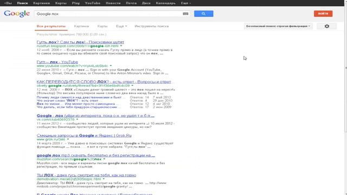Expand arrow next to muzofon.com URL

pos(104,159)
